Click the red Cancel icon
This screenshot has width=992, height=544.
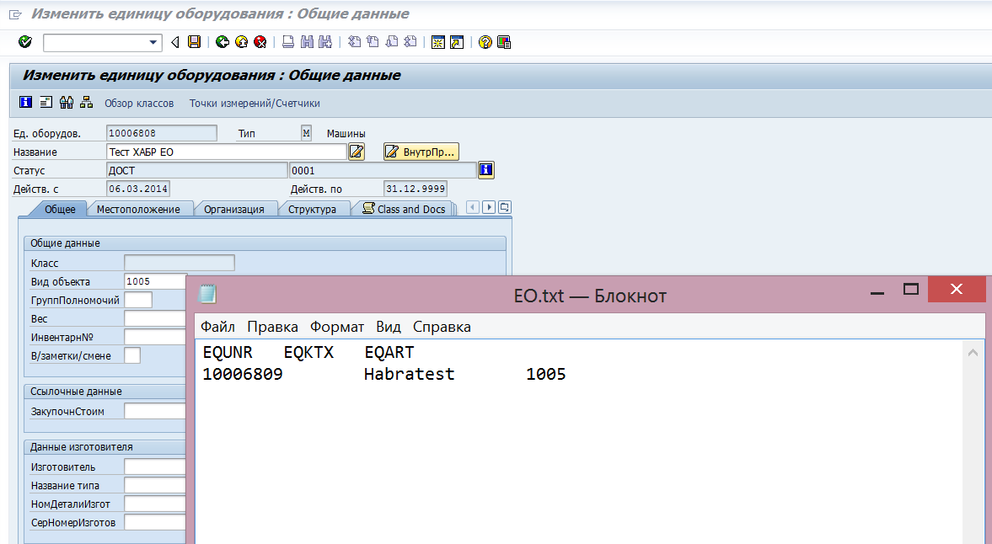pyautogui.click(x=260, y=42)
